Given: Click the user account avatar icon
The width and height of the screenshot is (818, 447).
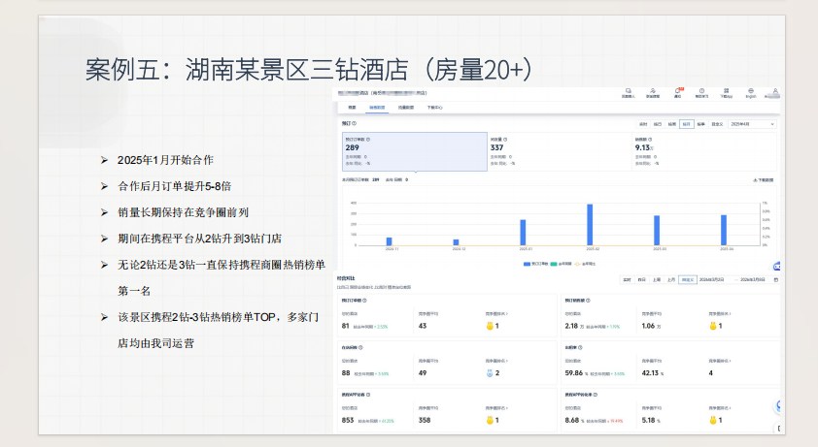Looking at the screenshot, I should pyautogui.click(x=775, y=91).
